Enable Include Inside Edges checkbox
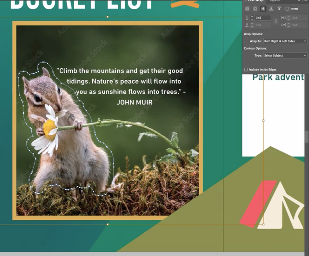This screenshot has height=256, width=309. click(x=246, y=70)
